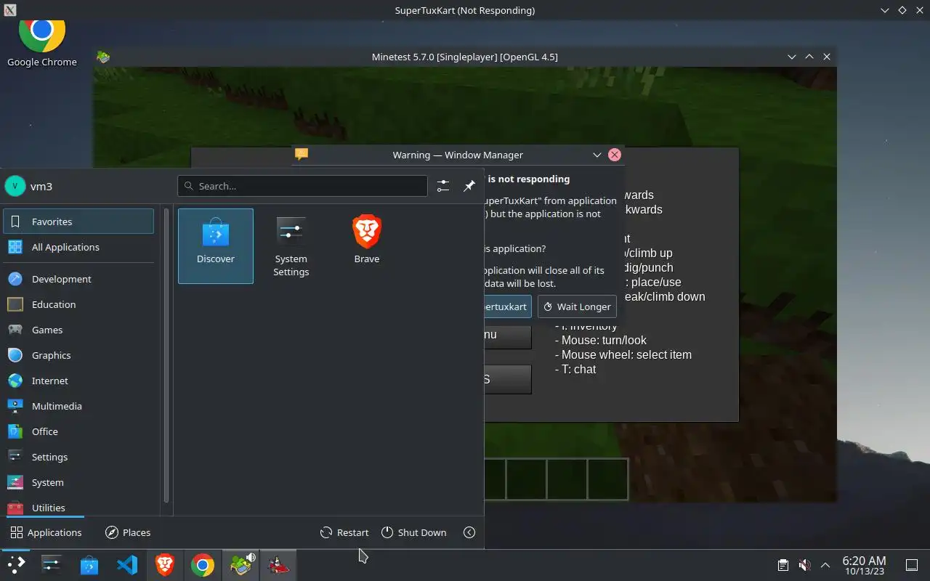
Task: Open the Office category
Action: pyautogui.click(x=78, y=431)
